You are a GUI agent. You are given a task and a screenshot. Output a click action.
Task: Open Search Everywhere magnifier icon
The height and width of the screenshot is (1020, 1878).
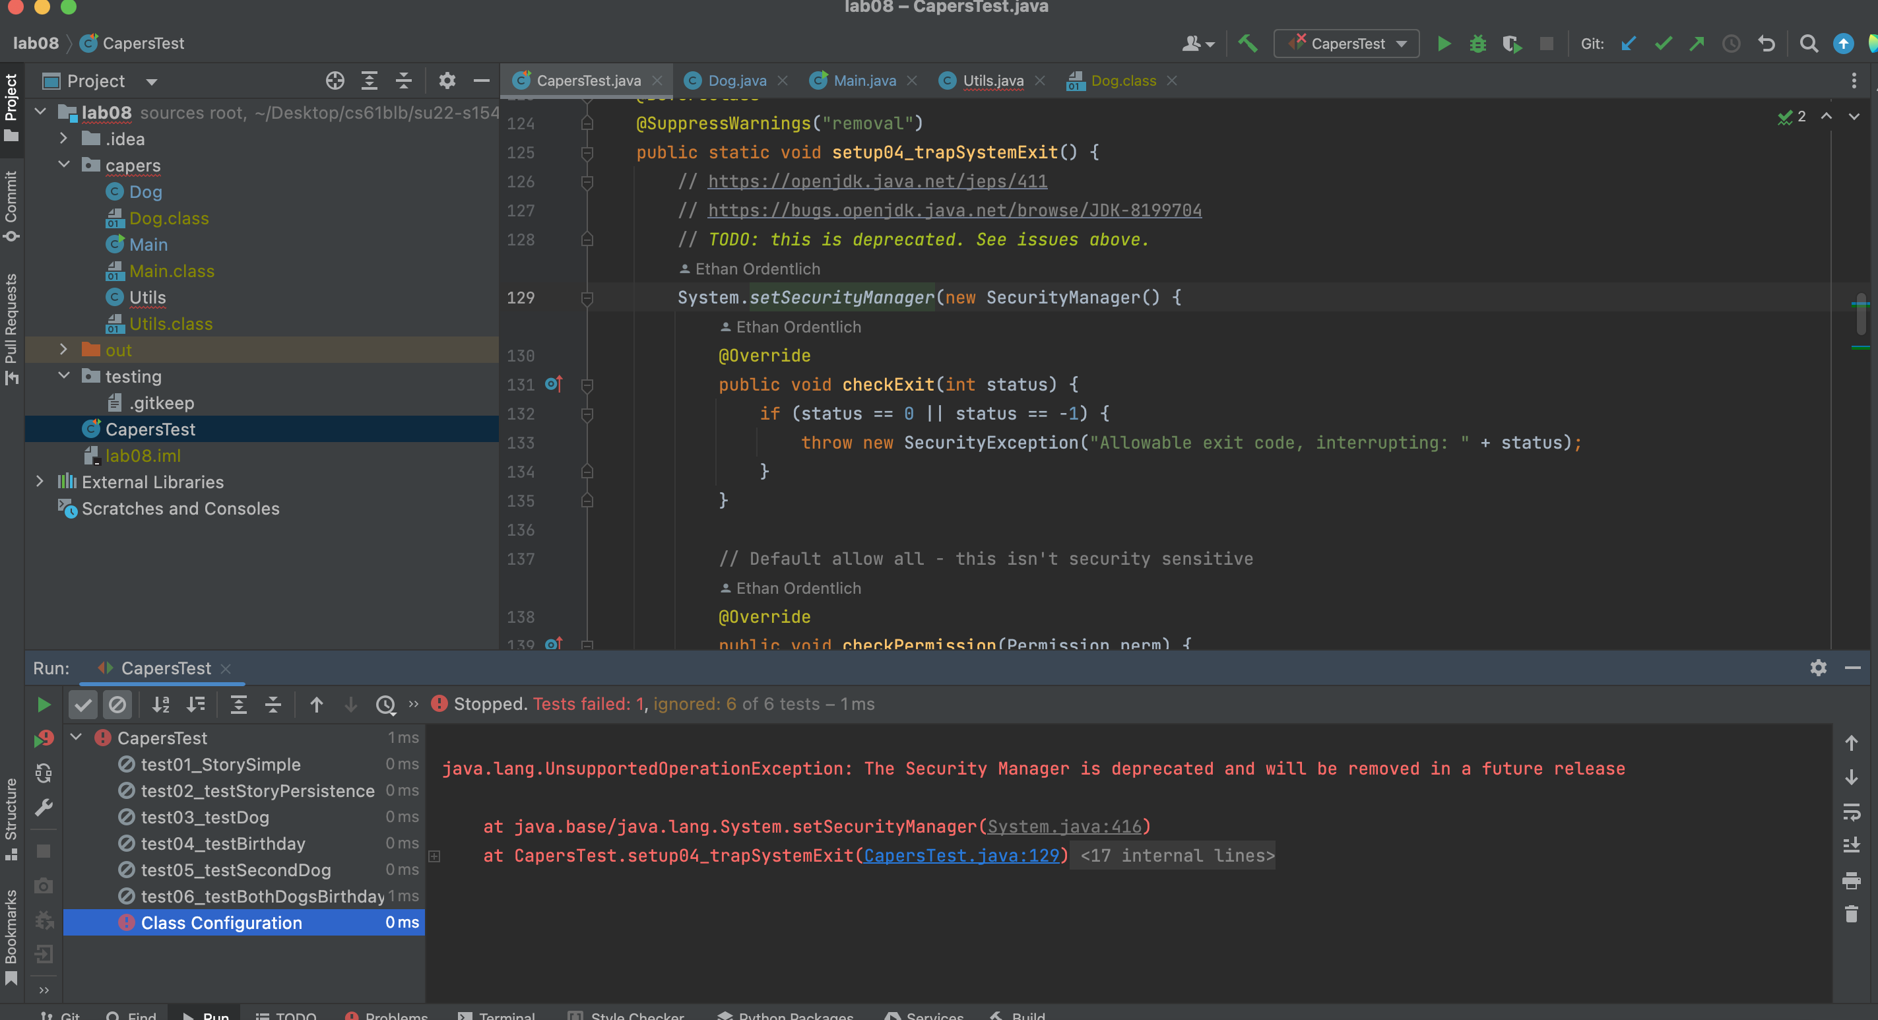click(x=1808, y=44)
